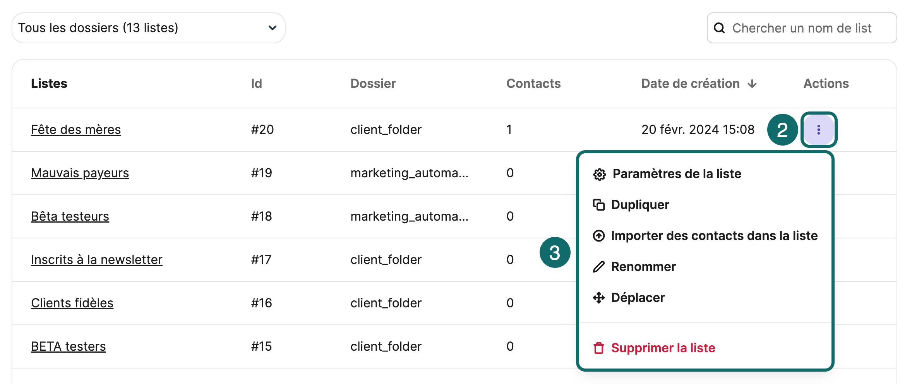Open the BETA testers list

point(68,346)
